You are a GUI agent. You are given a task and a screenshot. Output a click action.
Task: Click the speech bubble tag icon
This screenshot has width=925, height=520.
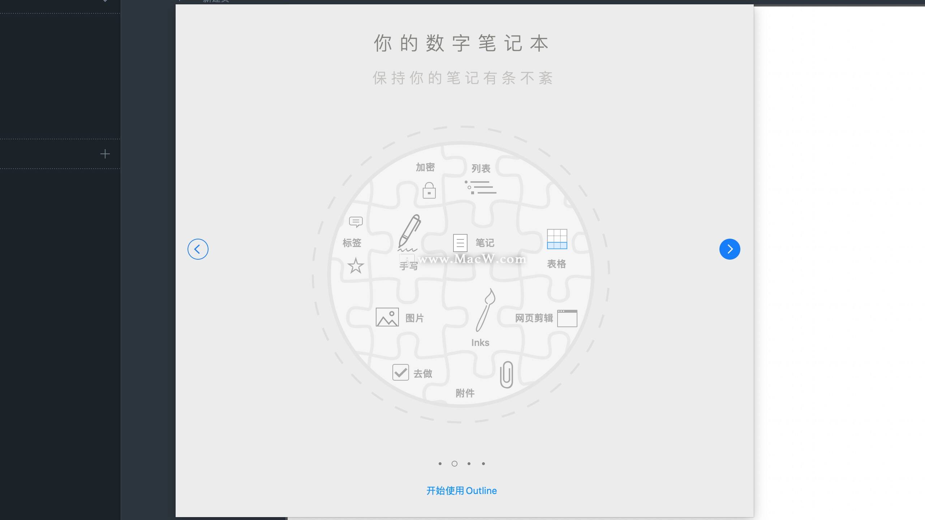[356, 222]
